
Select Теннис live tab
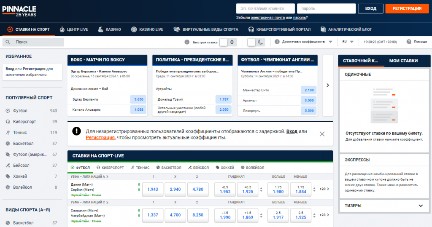point(140,168)
